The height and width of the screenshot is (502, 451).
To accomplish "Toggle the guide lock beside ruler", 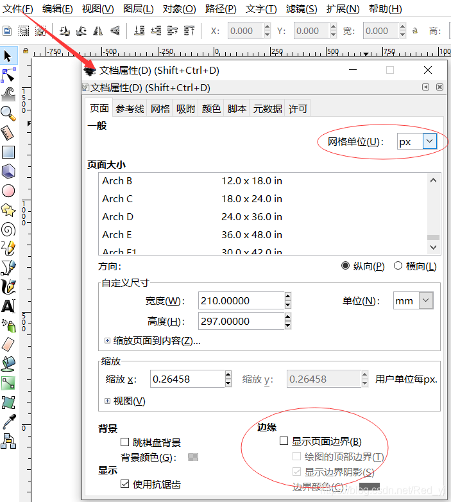I will [26, 51].
